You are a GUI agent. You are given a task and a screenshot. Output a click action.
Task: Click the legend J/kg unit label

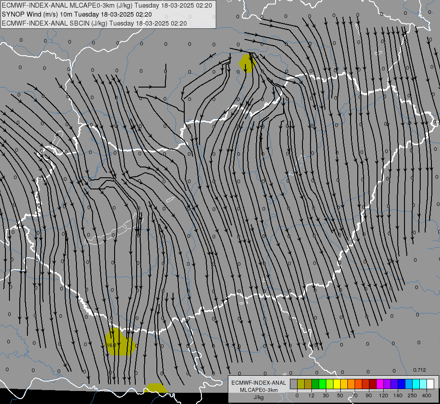(258, 397)
